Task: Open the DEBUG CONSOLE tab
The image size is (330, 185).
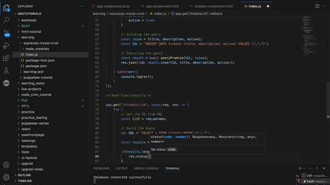Action: coord(146,169)
